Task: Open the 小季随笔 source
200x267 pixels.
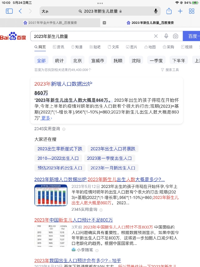Action: pos(83,250)
